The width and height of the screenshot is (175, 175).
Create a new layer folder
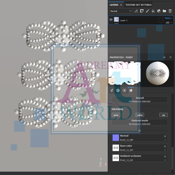tap(164, 11)
